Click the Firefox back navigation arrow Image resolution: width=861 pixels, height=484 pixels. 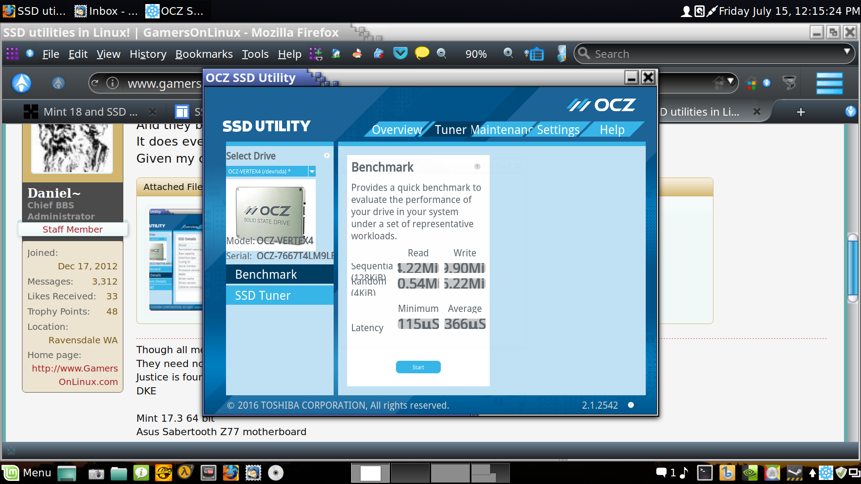(x=22, y=83)
